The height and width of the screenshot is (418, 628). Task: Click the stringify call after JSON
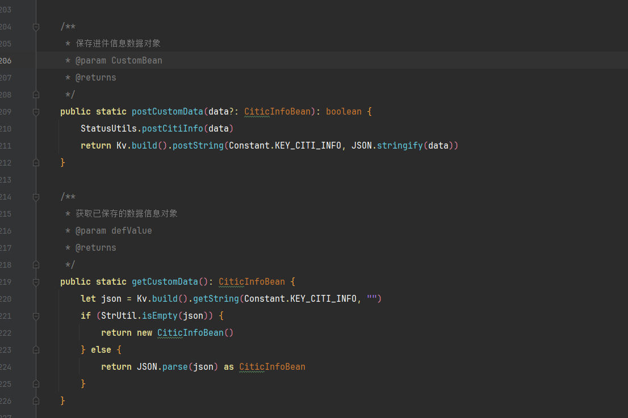tap(400, 146)
